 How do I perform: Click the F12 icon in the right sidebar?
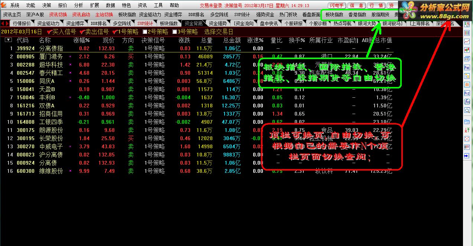467,93
